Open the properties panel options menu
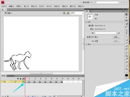The height and width of the screenshot is (97, 130). click(123, 11)
